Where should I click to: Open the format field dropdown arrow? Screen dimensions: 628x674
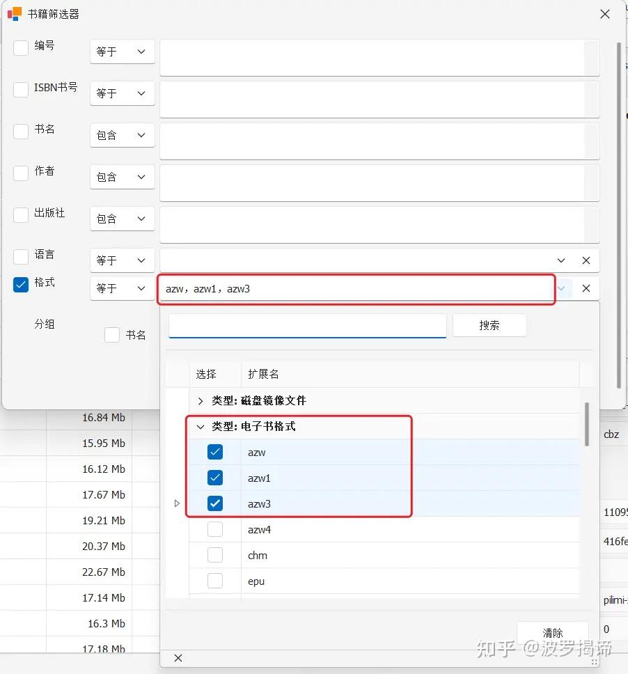[561, 288]
